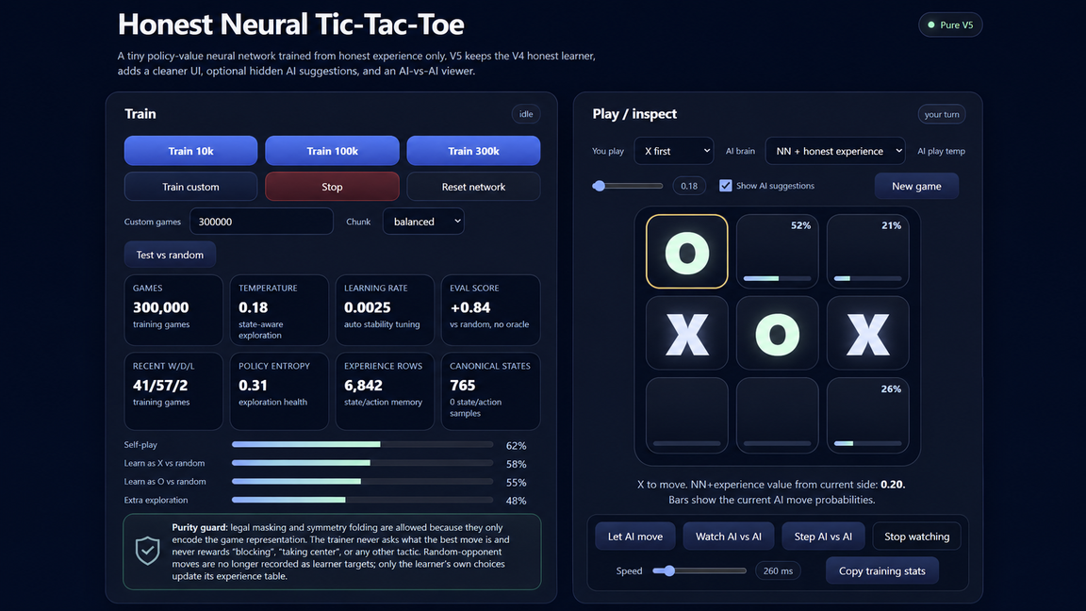Click the center O cell
Screen dimensions: 1086x611
[x=777, y=333]
